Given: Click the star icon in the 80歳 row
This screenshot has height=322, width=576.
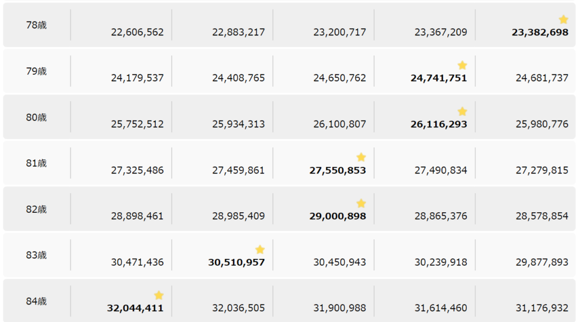Looking at the screenshot, I should tap(462, 111).
